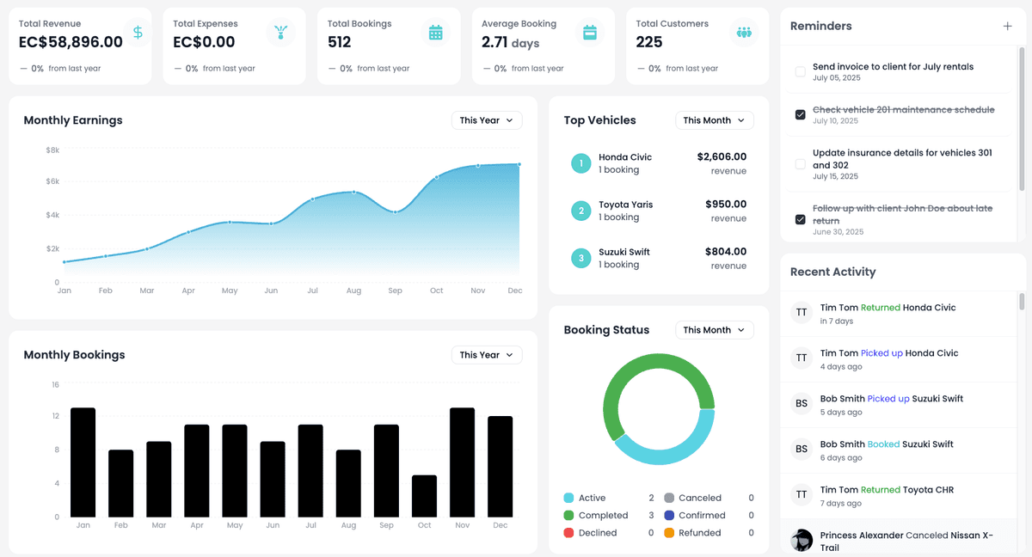1032x557 pixels.
Task: Open Top Vehicles This Month dropdown
Action: coord(714,120)
